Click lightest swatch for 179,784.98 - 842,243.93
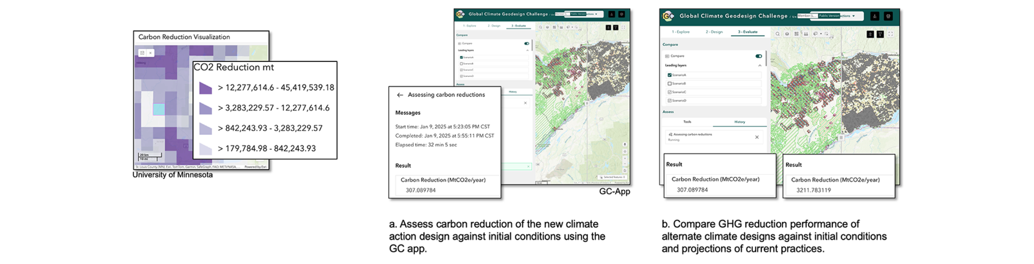The height and width of the screenshot is (264, 1034). point(206,148)
